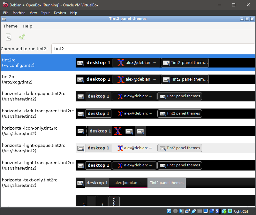Click inside the command to run tint2 field
The width and height of the screenshot is (256, 215).
[x=128, y=49]
